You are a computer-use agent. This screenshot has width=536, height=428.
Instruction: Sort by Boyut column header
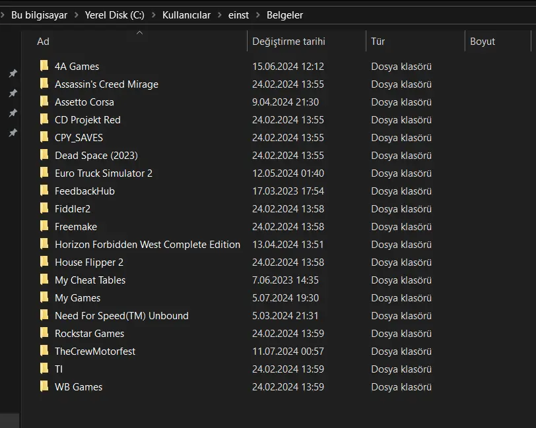tap(483, 42)
